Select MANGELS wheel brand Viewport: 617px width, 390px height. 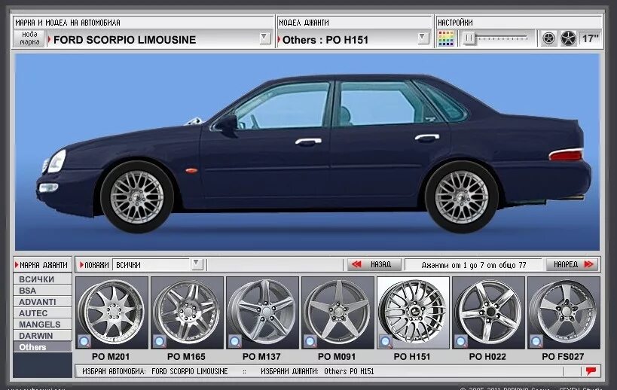point(42,324)
